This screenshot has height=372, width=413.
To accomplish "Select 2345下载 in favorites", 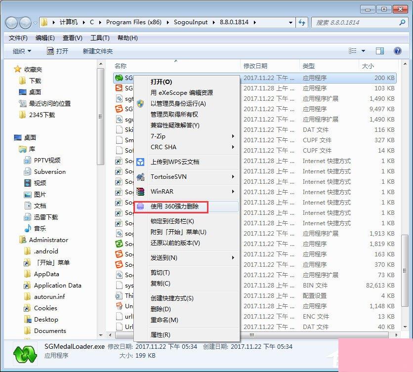I will tap(42, 115).
